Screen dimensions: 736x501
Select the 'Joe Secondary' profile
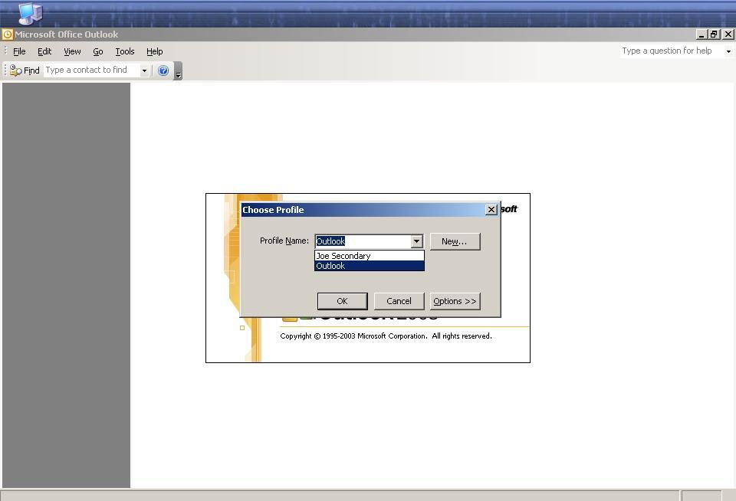(370, 256)
